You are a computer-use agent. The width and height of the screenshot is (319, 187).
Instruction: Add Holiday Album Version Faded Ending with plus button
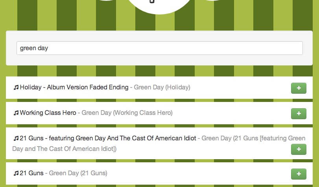pyautogui.click(x=299, y=88)
